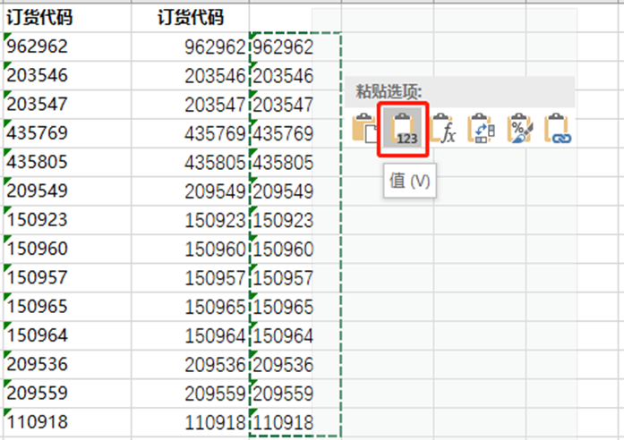Viewport: 624px width, 440px height.
Task: Select the Paste Formulas fx icon
Action: click(442, 129)
